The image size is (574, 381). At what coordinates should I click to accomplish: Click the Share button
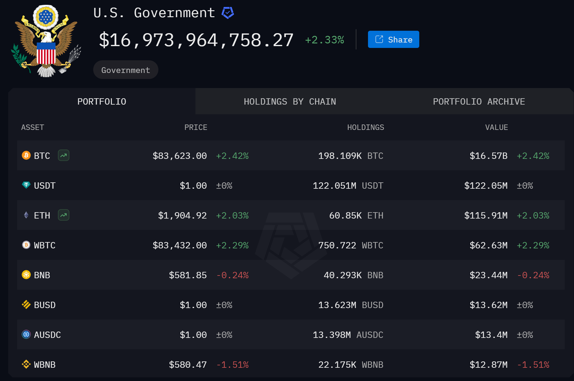393,39
